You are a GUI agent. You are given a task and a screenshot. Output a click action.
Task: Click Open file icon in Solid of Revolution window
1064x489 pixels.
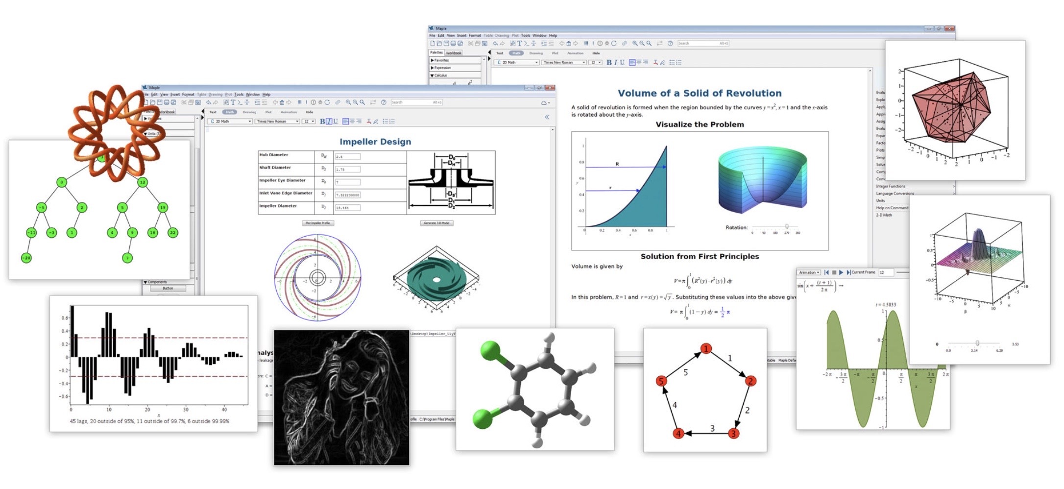439,44
